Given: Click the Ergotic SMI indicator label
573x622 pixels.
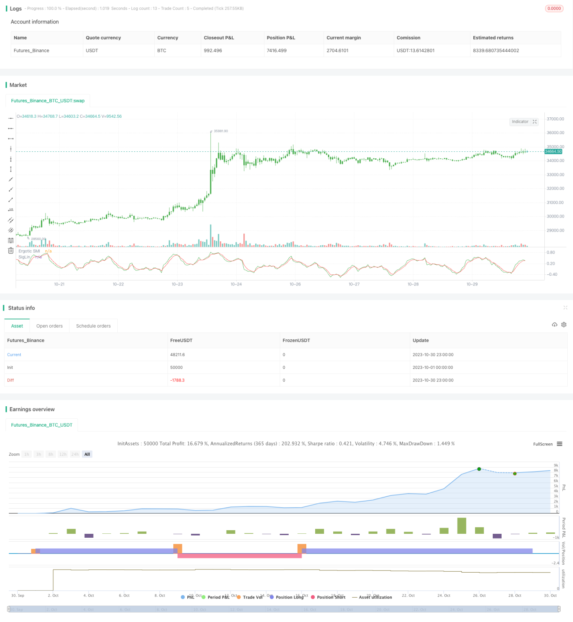Looking at the screenshot, I should (29, 251).
